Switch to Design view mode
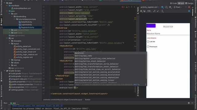Image resolution: width=197 pixels, height=110 pixels. pyautogui.click(x=189, y=3)
